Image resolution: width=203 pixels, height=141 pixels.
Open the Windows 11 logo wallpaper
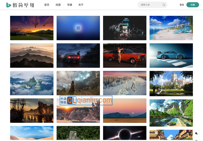78,28
